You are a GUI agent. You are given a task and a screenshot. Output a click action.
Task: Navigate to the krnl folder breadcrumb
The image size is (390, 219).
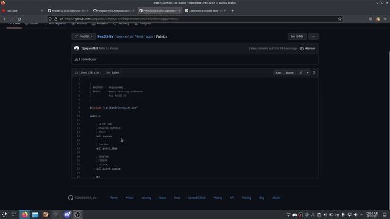(x=140, y=36)
